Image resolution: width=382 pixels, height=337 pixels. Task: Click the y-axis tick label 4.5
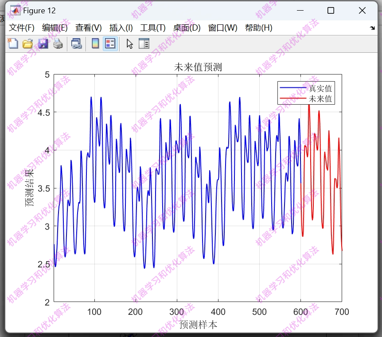pyautogui.click(x=43, y=113)
